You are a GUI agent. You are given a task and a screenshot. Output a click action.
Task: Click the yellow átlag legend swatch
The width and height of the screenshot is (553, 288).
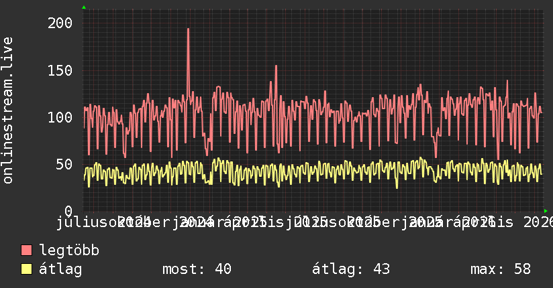[26, 269]
